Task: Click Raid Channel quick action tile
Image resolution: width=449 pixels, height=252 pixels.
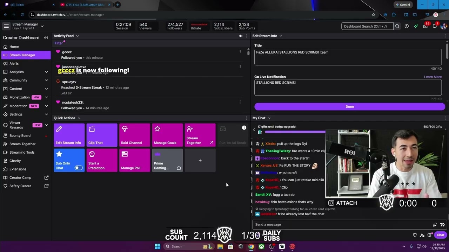Action: (x=134, y=135)
